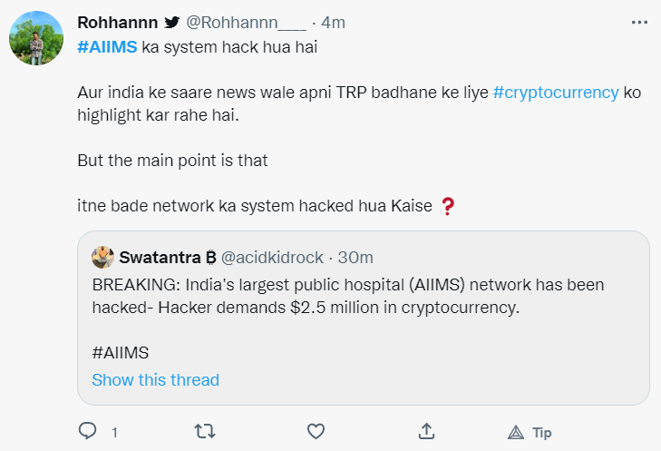
Task: Click Rohhannn's profile picture avatar
Action: (x=36, y=38)
